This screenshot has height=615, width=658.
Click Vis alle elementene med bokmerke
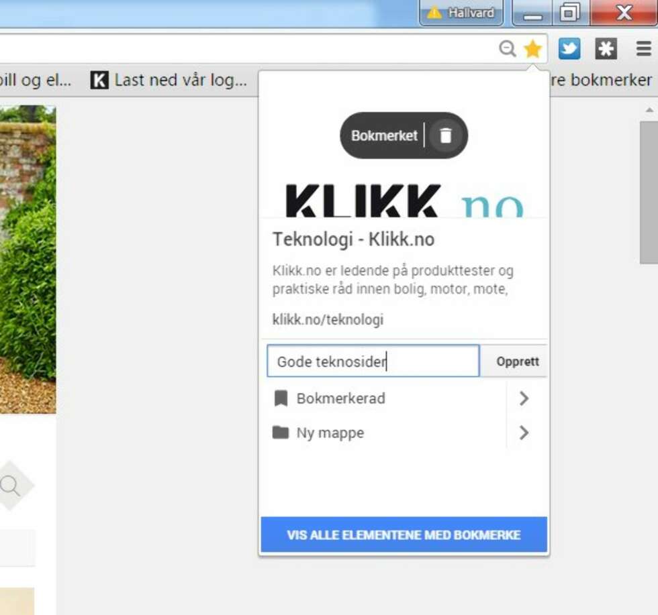pos(404,535)
